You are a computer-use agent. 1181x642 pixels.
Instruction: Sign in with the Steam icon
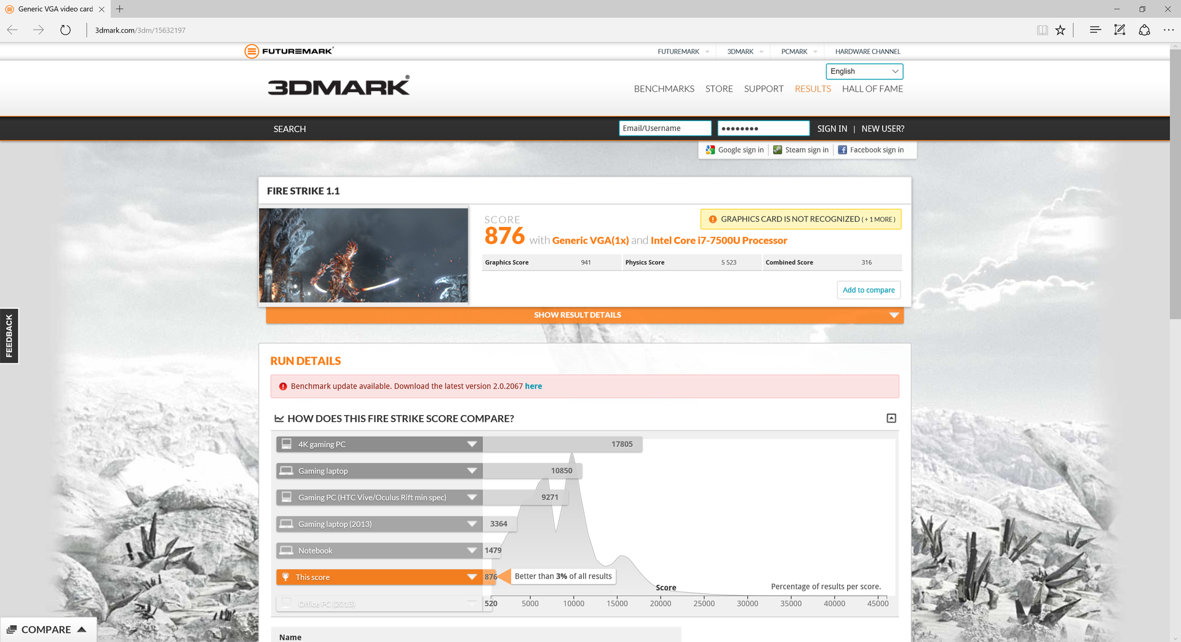click(x=777, y=149)
